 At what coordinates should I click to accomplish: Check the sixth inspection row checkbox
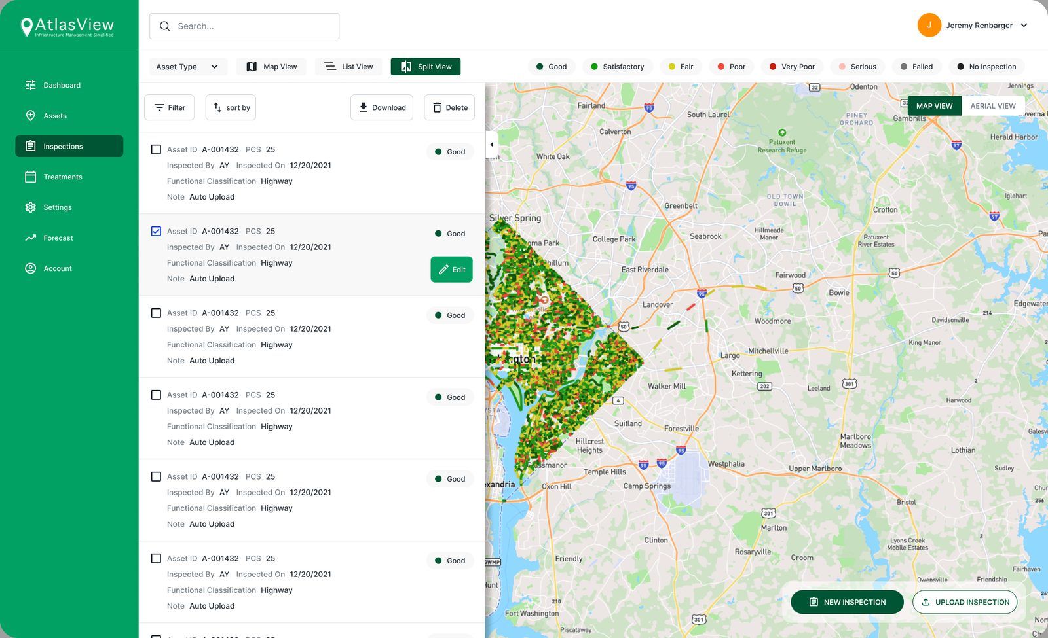(x=156, y=558)
